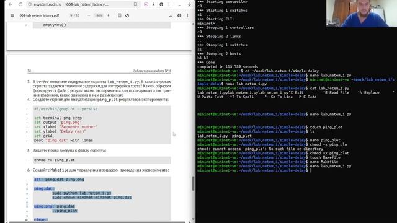
Task: Rotate the PDF document
Action: click(127, 15)
